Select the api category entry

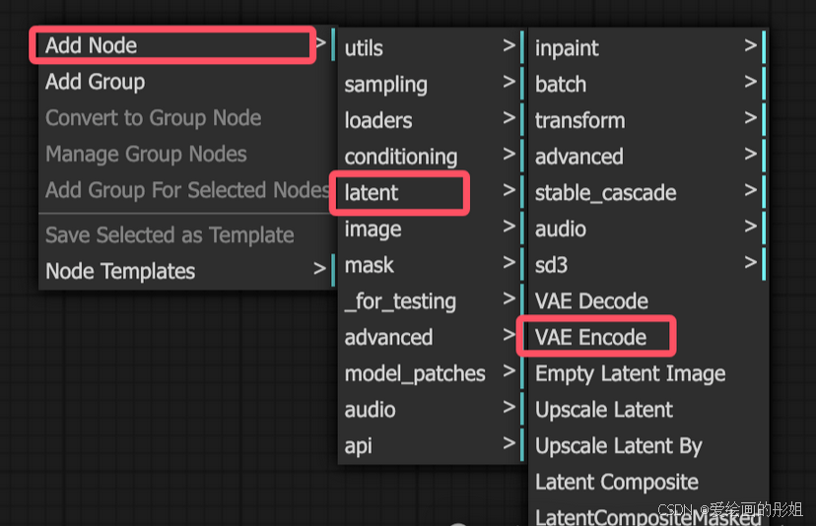tap(429, 446)
